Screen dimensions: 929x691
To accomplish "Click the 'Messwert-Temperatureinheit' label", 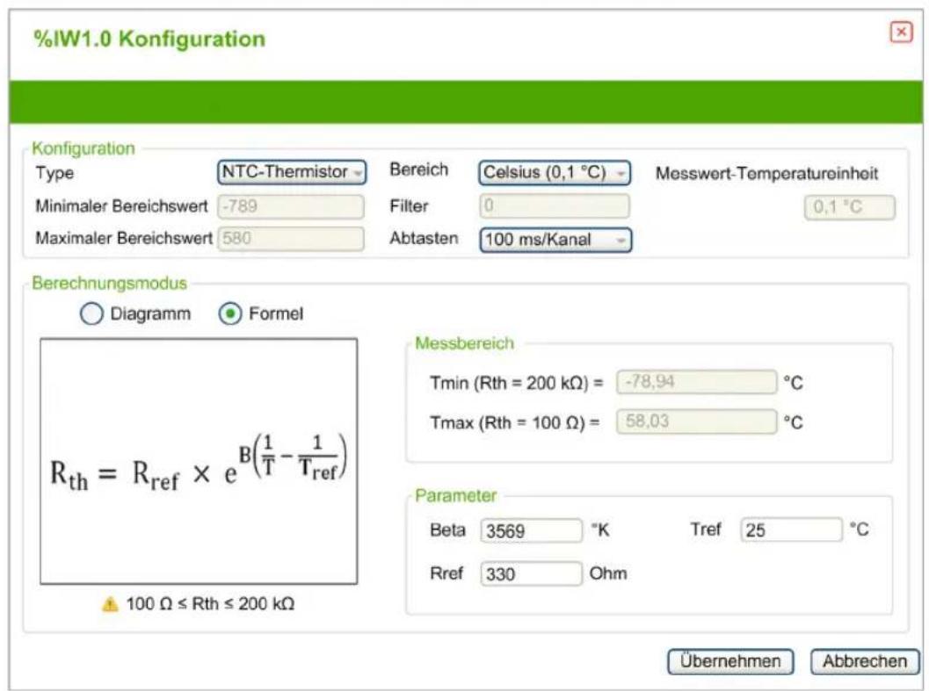I will click(766, 174).
